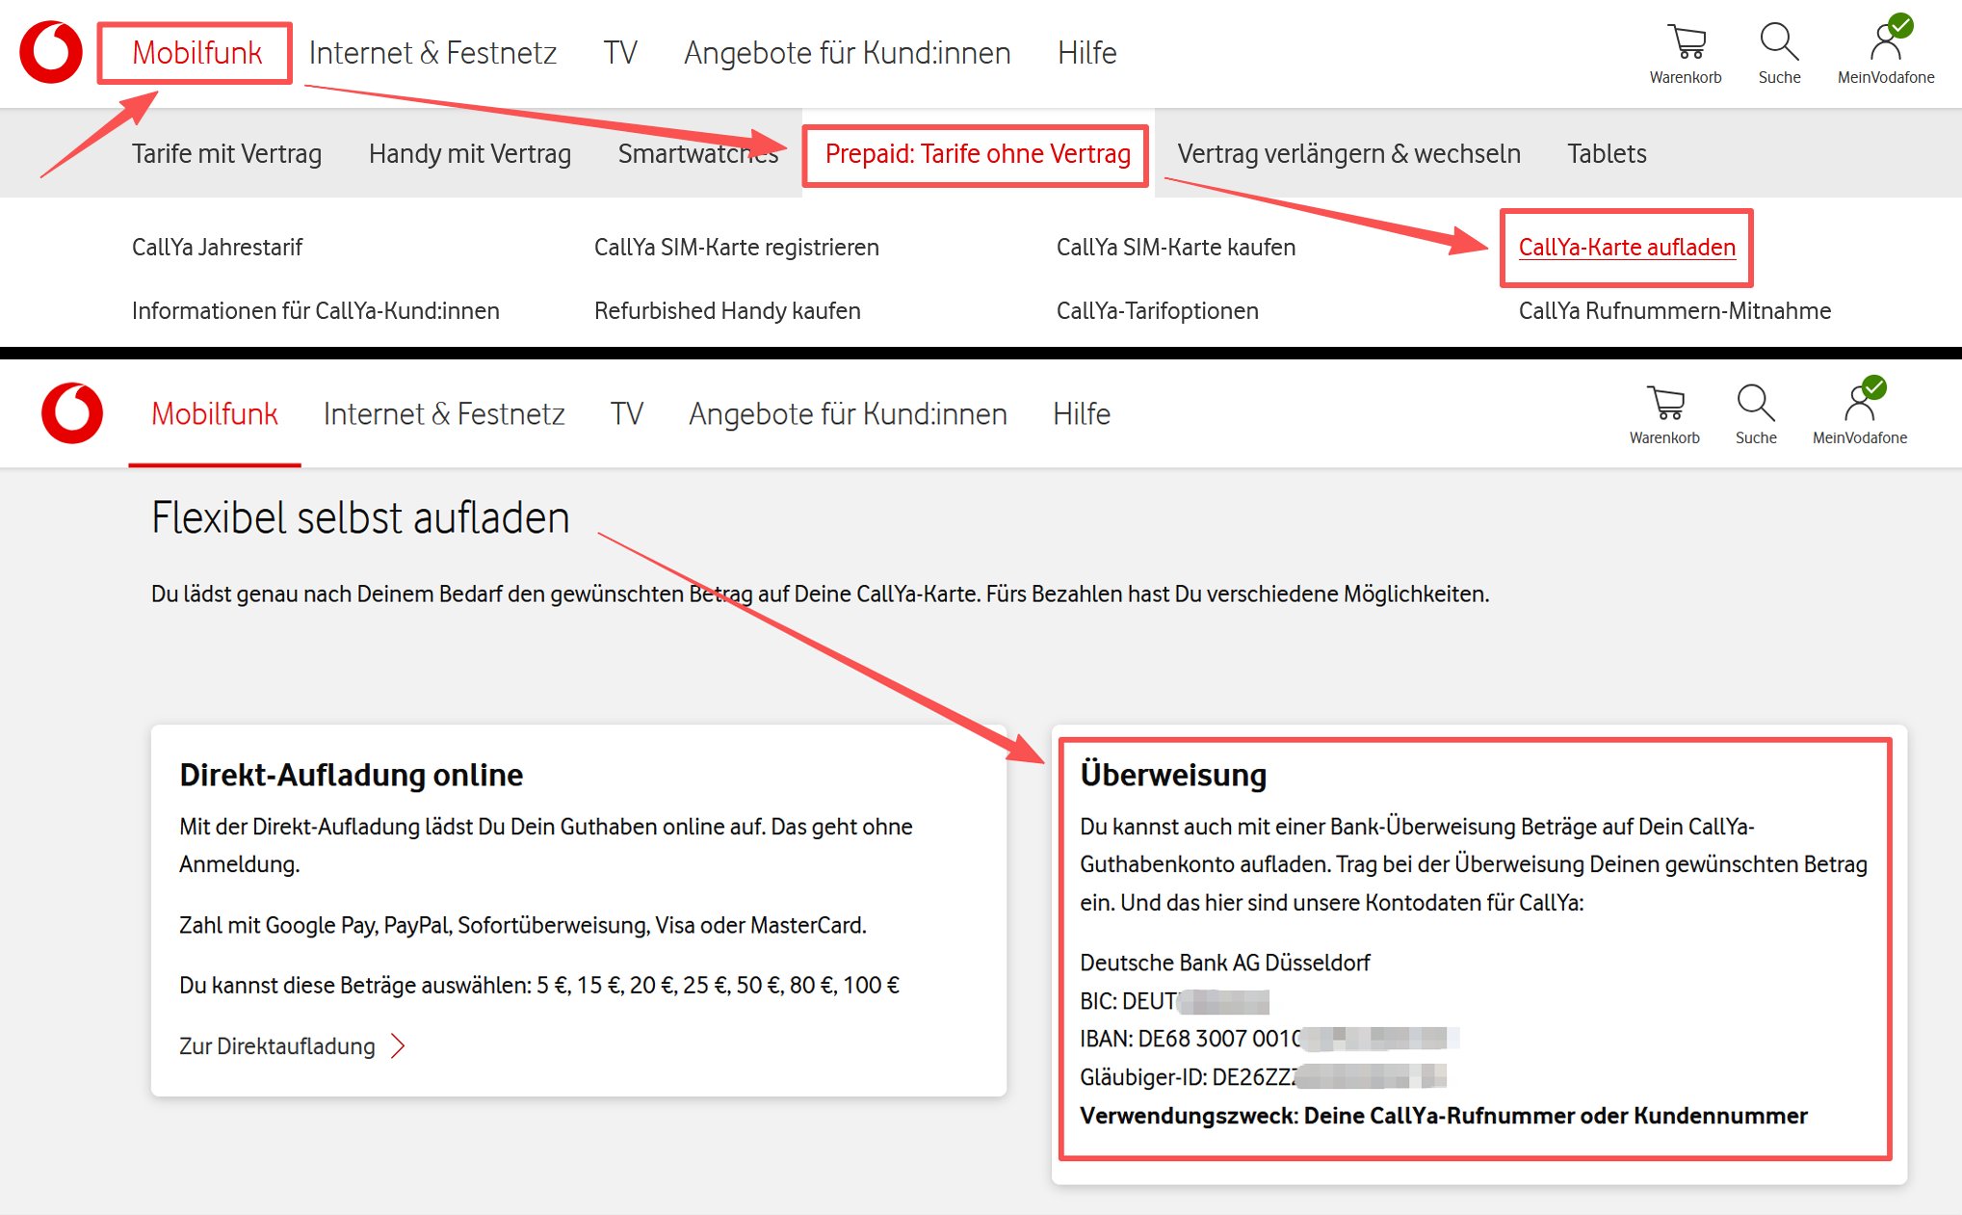Open Angebote für Kund:innen in the upper header
Viewport: 1962px width, 1215px height.
[x=848, y=52]
